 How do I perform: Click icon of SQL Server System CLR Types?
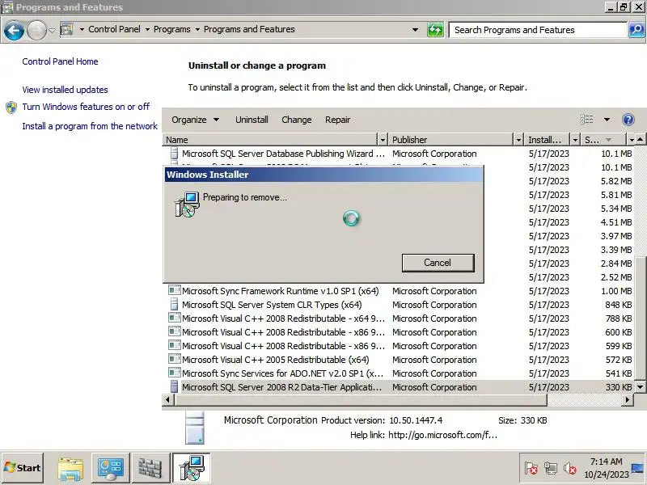175,305
